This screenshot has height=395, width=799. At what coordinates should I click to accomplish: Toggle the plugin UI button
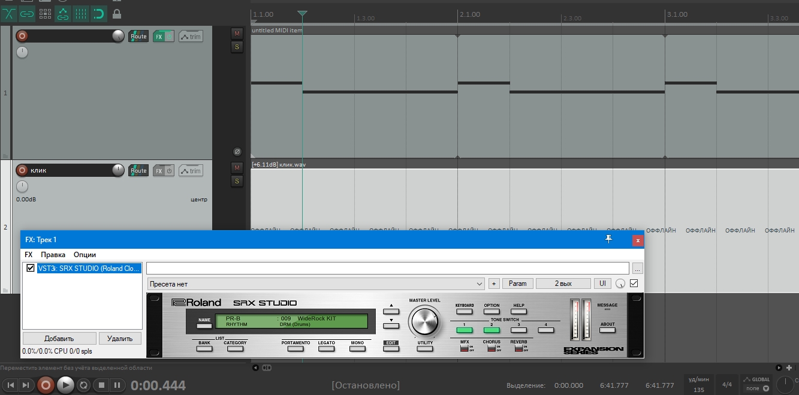point(603,284)
